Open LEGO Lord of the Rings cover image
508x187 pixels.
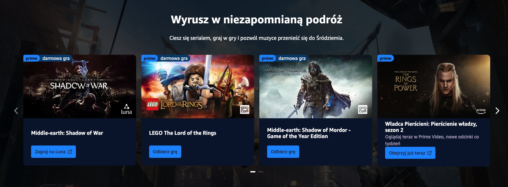(198, 87)
